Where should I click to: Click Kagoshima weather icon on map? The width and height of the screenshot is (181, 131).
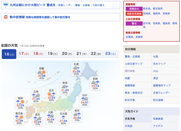point(19,117)
